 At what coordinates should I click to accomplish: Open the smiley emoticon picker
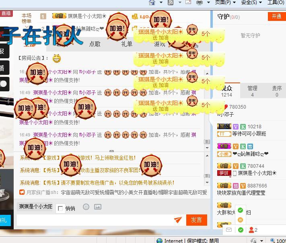(86, 207)
